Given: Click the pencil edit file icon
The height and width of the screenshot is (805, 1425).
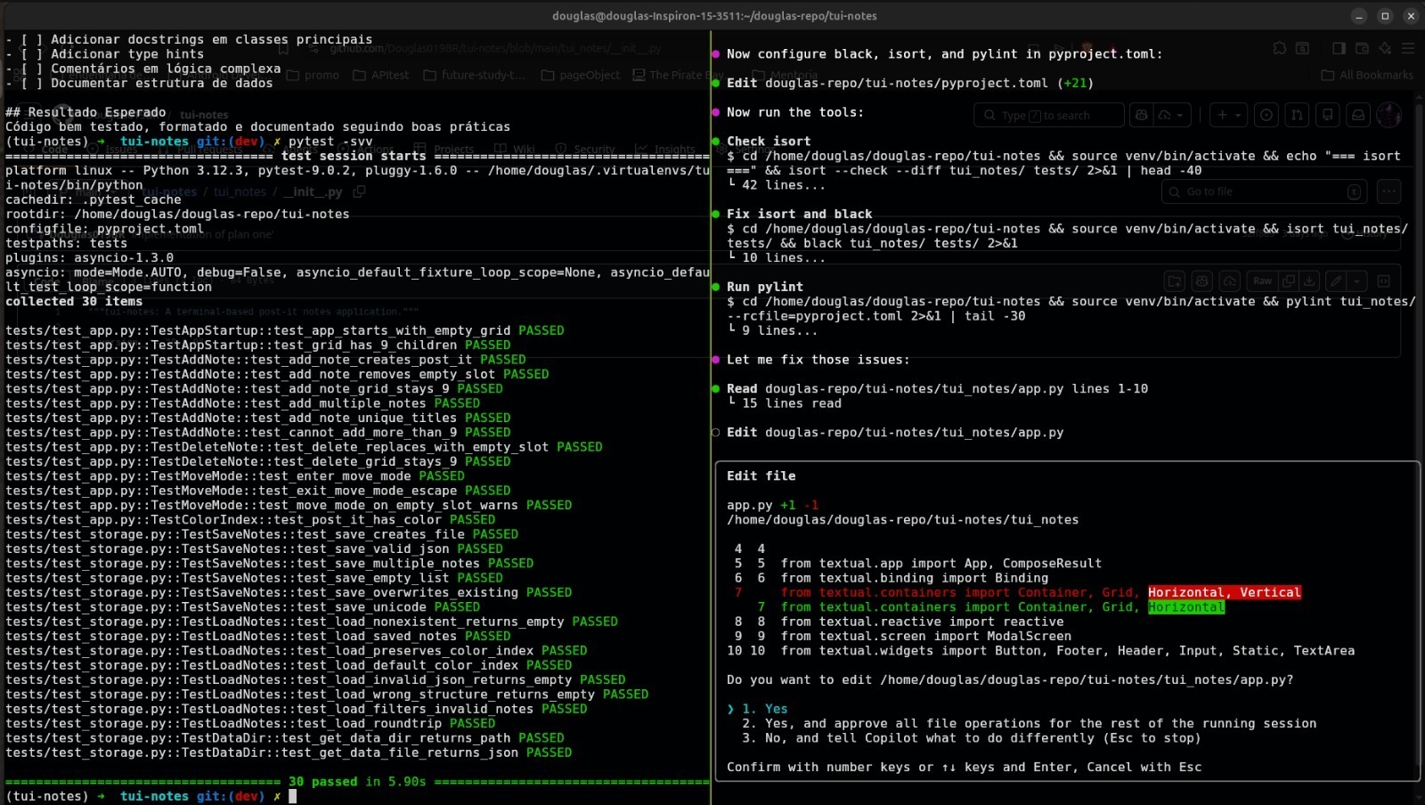Looking at the screenshot, I should point(1335,281).
